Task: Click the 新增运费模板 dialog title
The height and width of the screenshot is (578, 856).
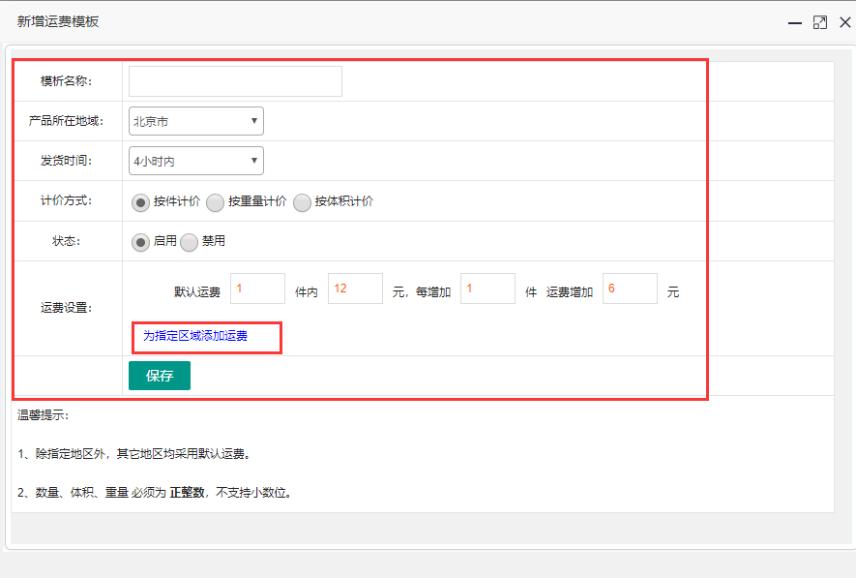Action: click(x=58, y=21)
